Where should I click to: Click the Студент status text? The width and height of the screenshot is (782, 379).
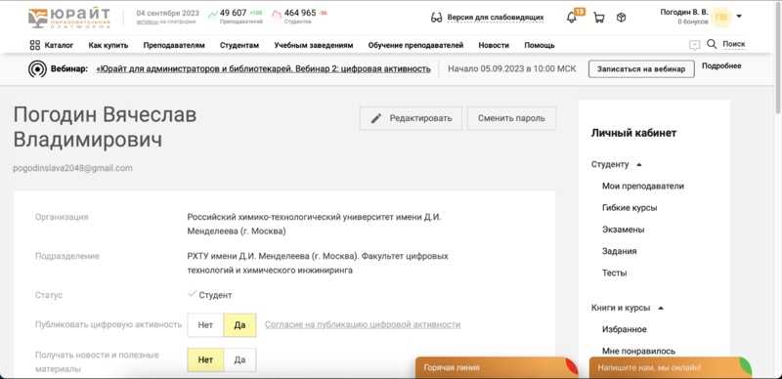[x=215, y=295]
